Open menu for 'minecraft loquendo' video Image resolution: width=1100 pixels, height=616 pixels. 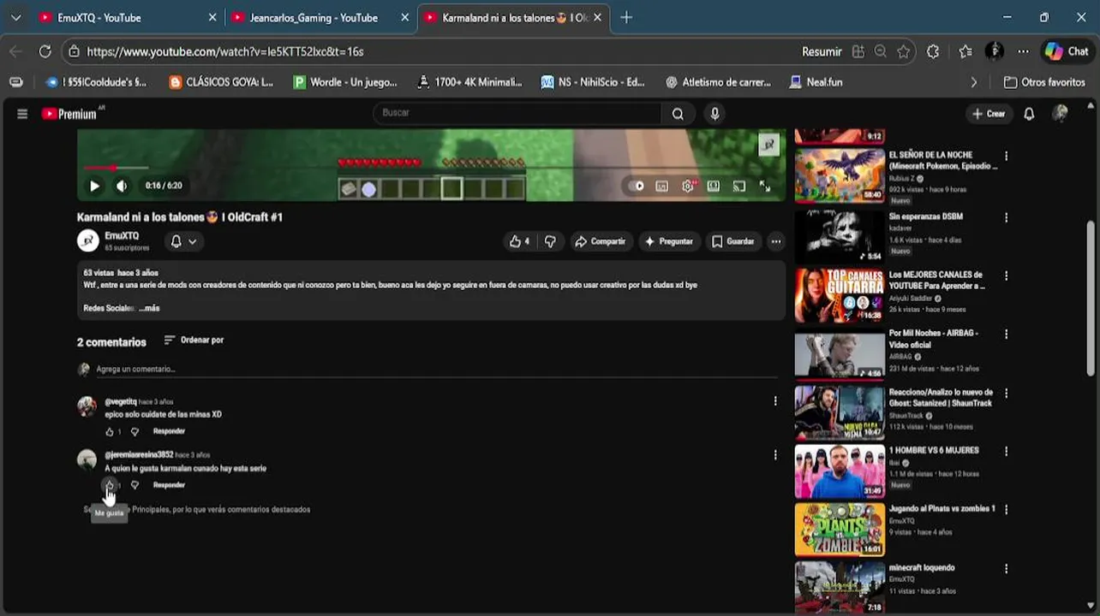(x=1006, y=569)
